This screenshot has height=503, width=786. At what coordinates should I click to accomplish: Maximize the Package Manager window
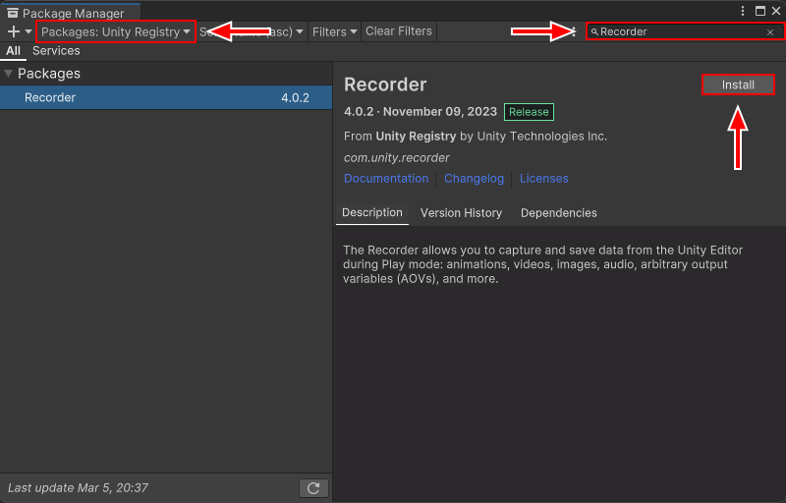click(x=760, y=11)
